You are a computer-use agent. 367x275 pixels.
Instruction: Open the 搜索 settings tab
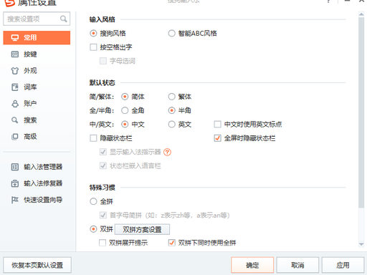coord(37,120)
